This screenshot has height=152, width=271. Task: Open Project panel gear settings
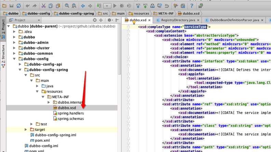[110, 20]
